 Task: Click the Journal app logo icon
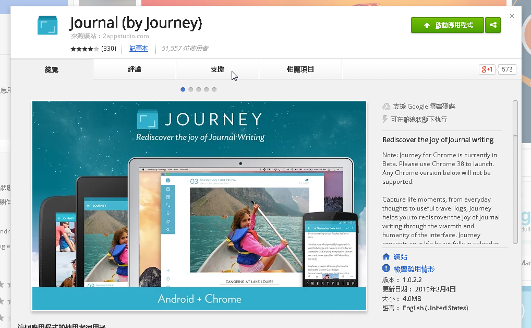(x=47, y=26)
